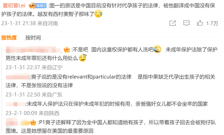Open the blurred username before 未成年人保护法
The width and height of the screenshot is (224, 135).
point(16,104)
